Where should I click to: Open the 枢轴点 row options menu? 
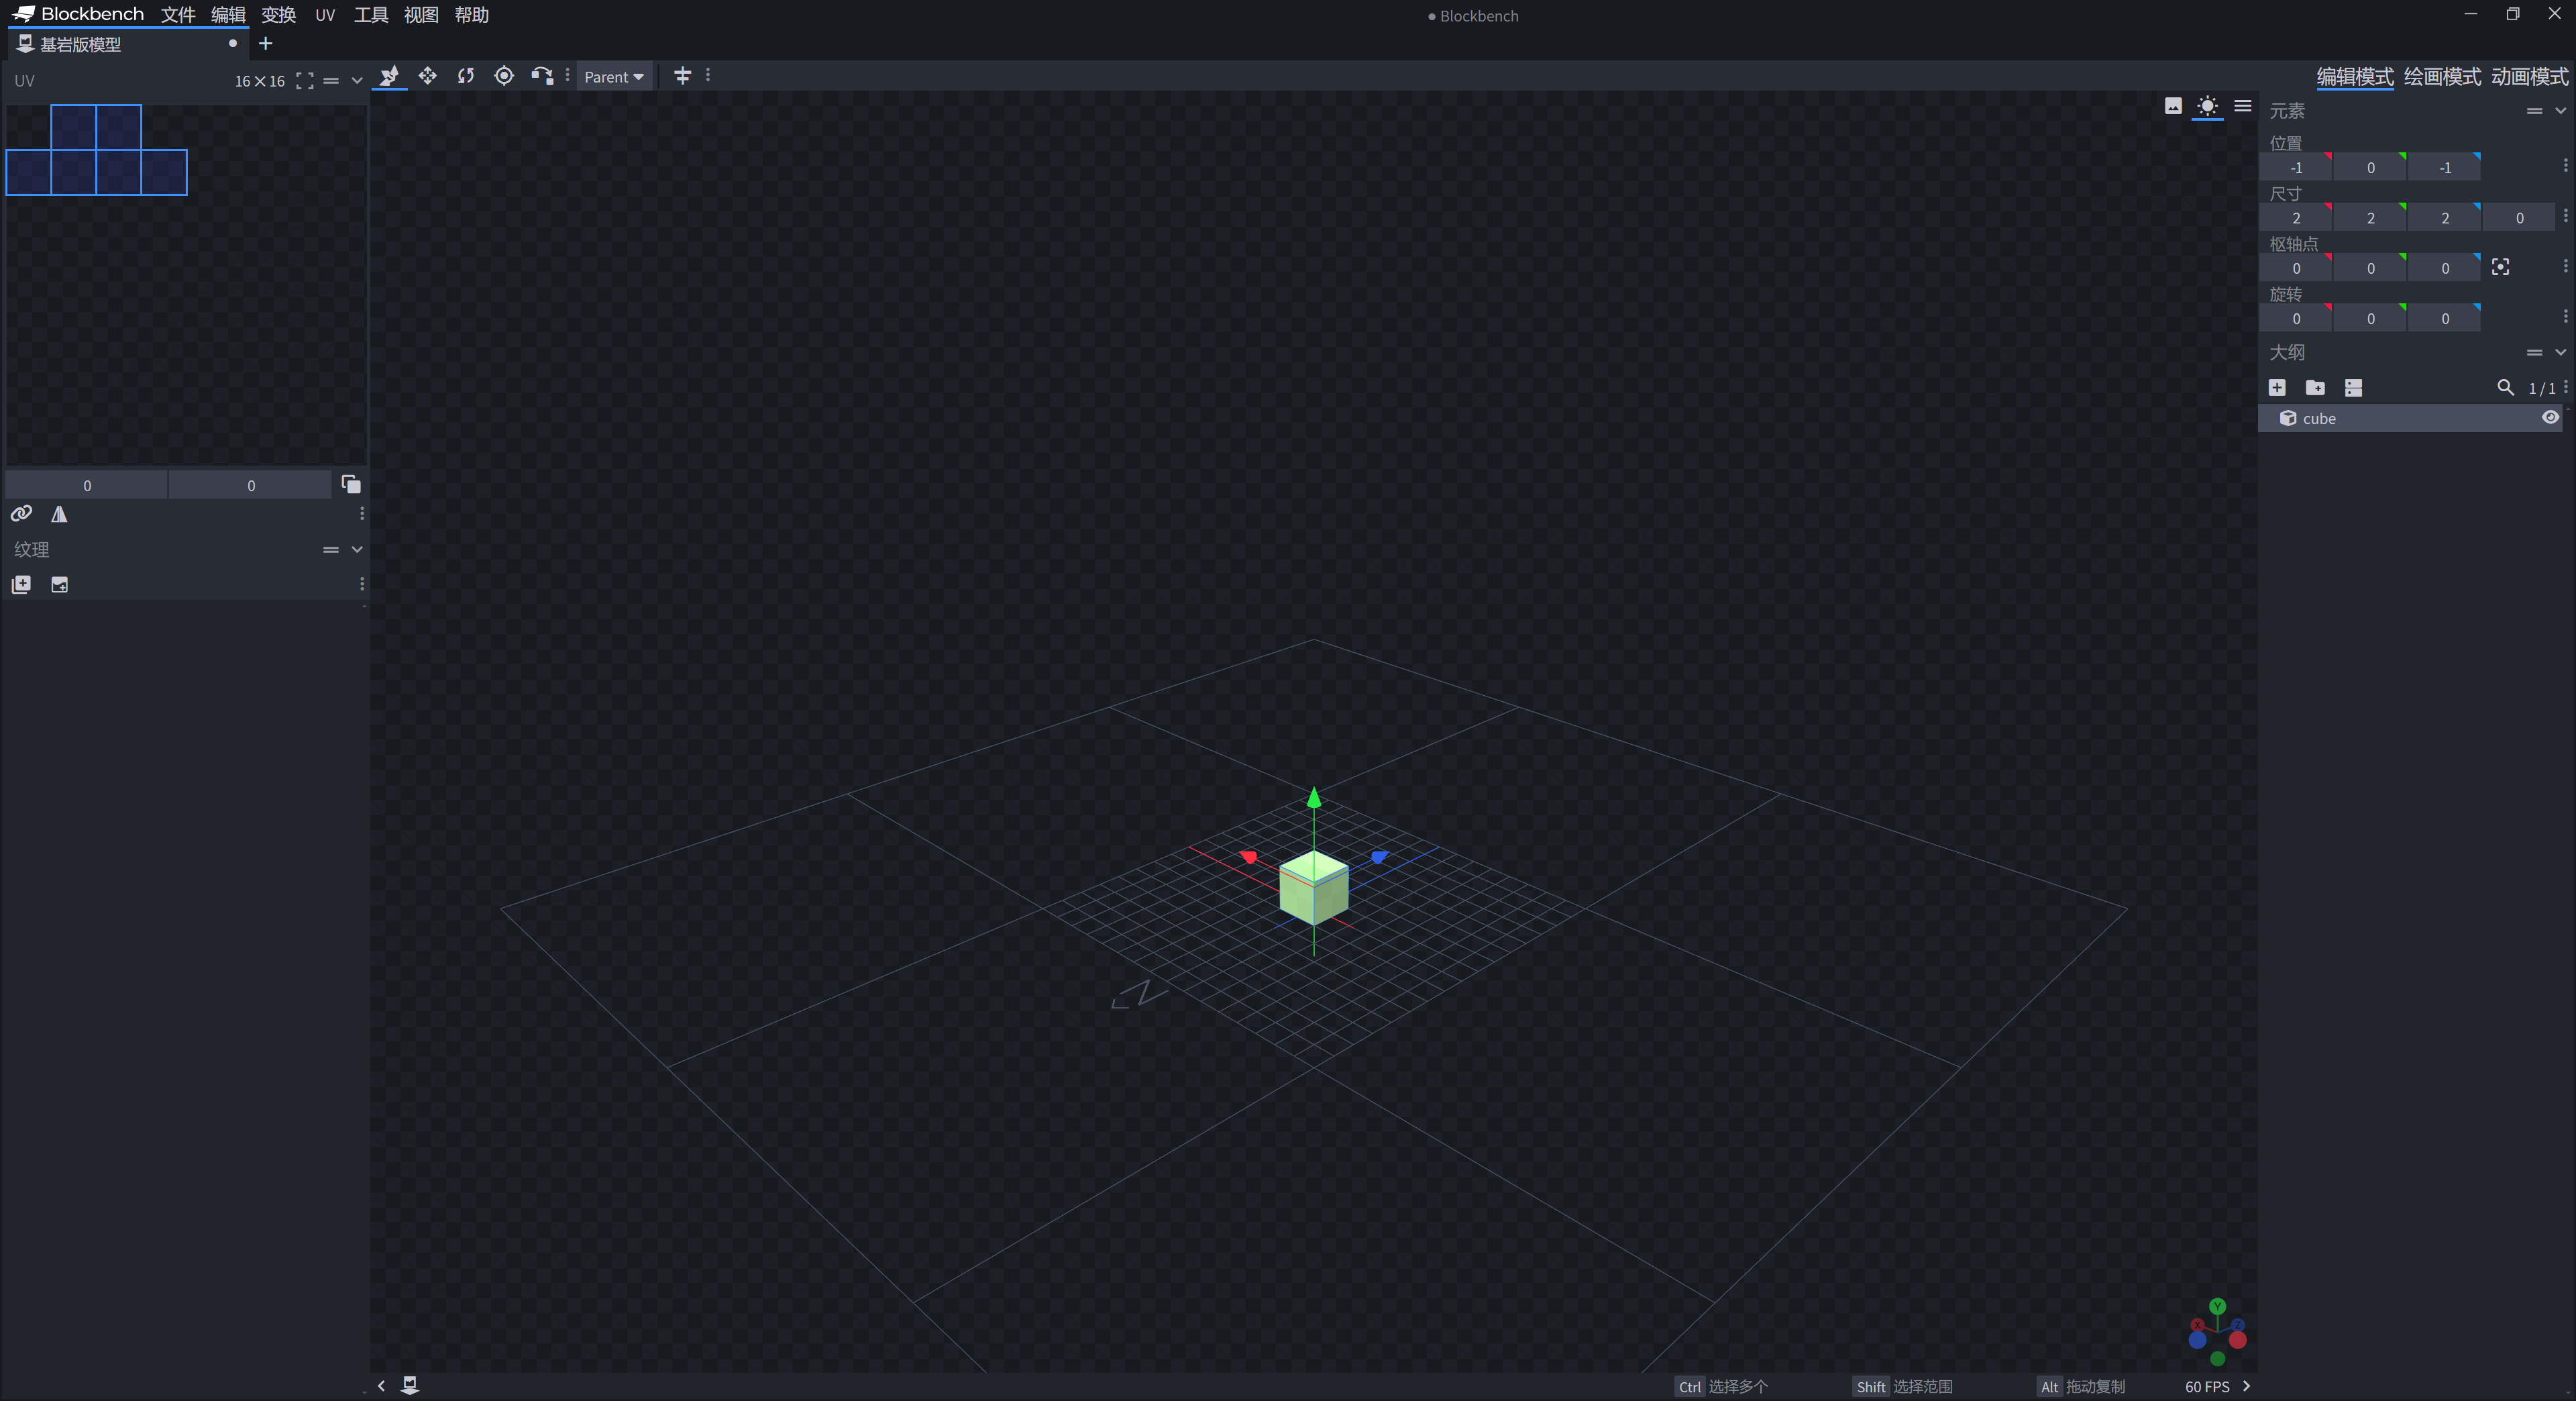[2565, 266]
